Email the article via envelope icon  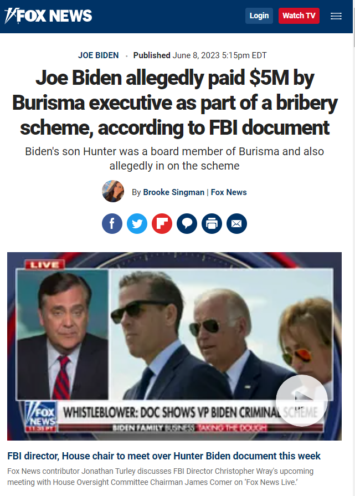pyautogui.click(x=237, y=224)
